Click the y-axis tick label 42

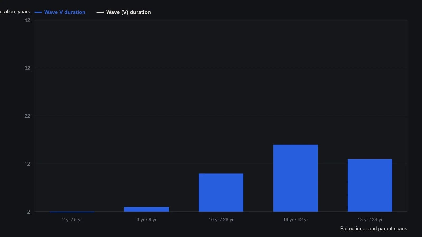[27, 20]
